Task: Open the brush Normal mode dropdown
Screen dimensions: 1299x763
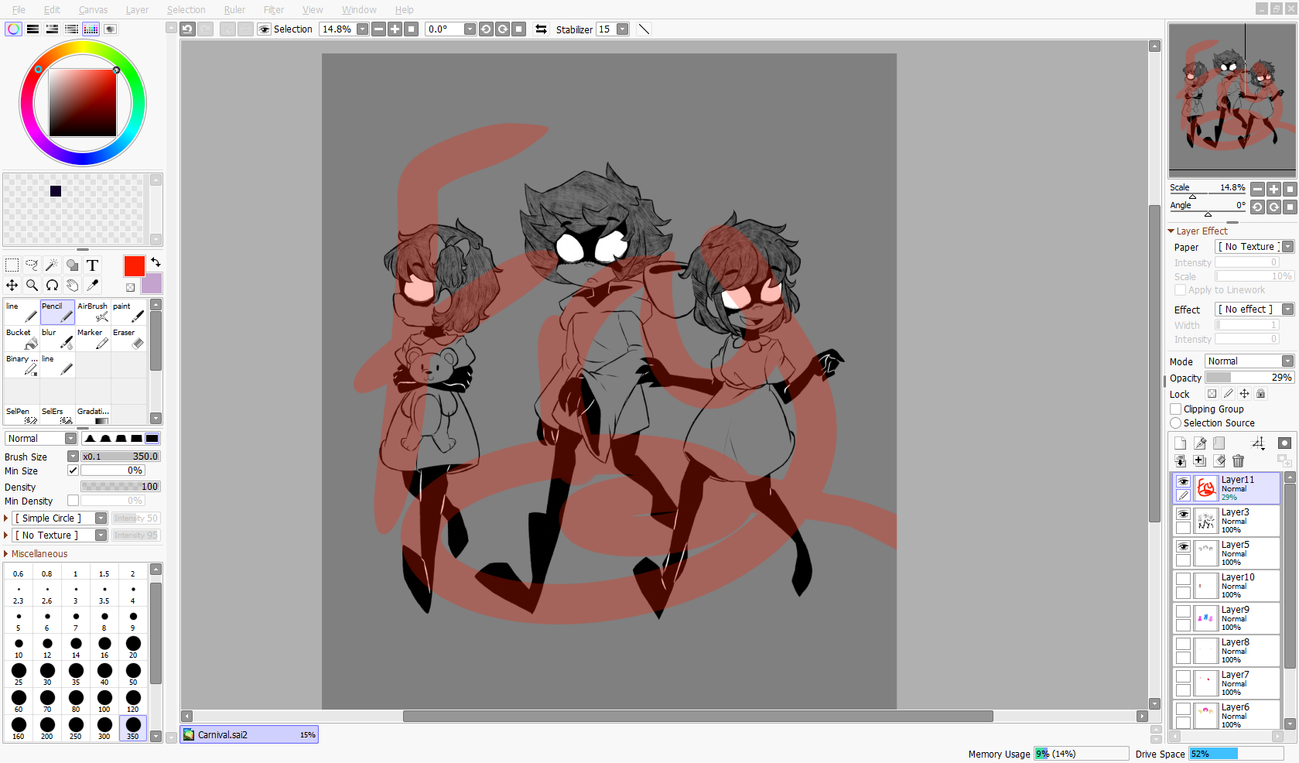Action: click(41, 439)
